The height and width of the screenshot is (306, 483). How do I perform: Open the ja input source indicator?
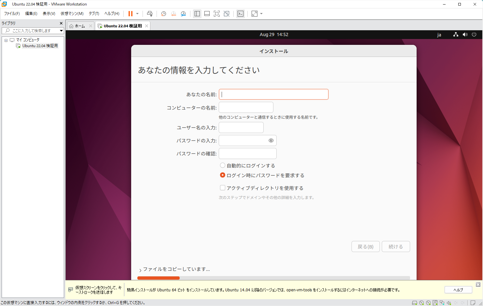tap(439, 35)
